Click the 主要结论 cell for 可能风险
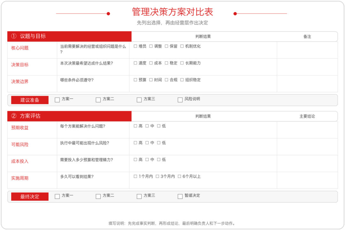 (307, 147)
